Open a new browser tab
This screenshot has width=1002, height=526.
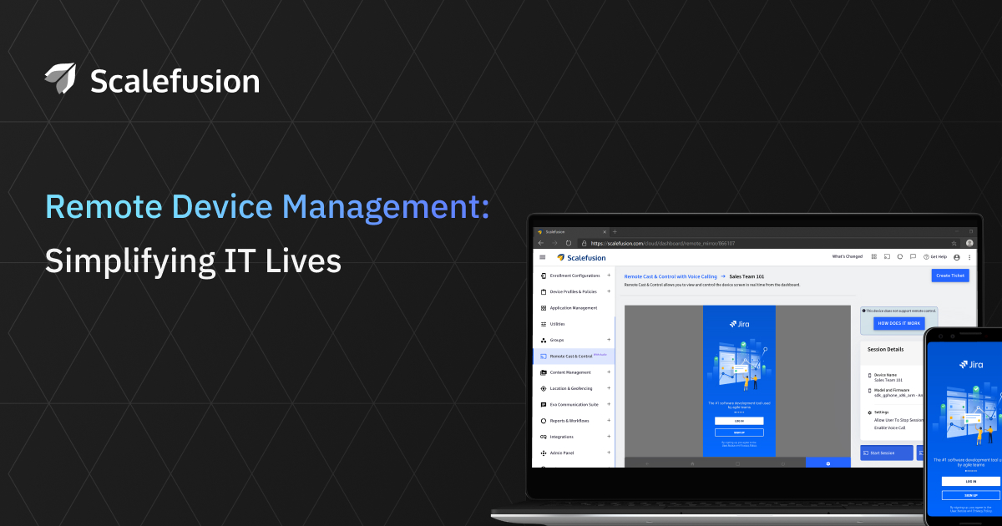click(x=615, y=231)
